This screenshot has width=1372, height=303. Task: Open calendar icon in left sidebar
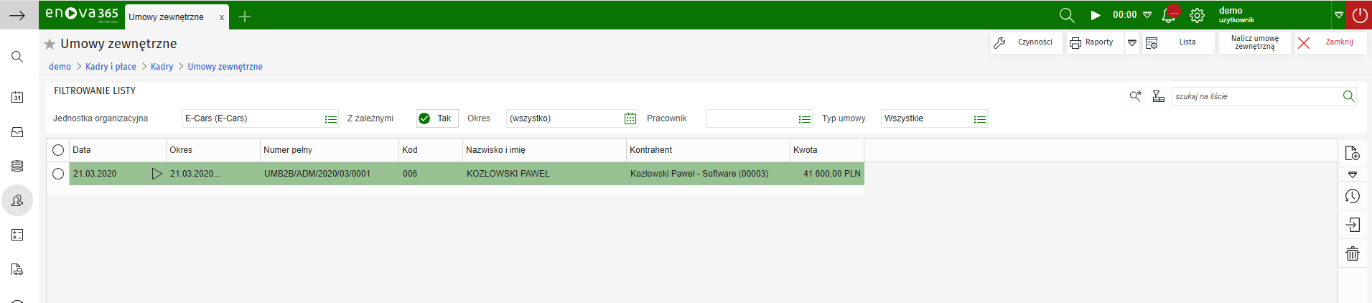click(x=17, y=97)
